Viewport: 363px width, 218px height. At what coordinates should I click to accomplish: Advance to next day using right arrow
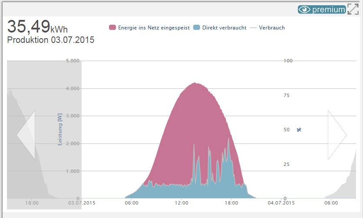[337, 135]
